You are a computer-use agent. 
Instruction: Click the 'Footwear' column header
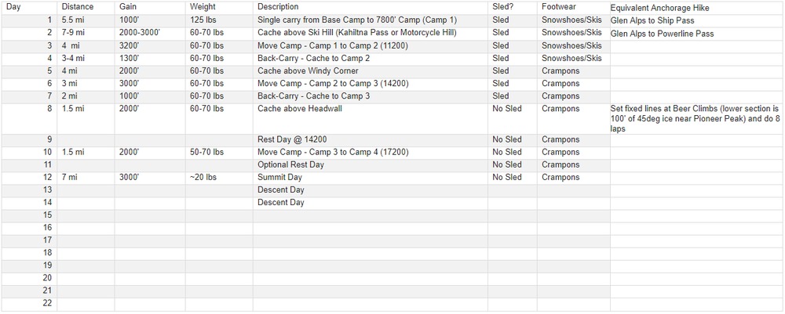tap(557, 6)
